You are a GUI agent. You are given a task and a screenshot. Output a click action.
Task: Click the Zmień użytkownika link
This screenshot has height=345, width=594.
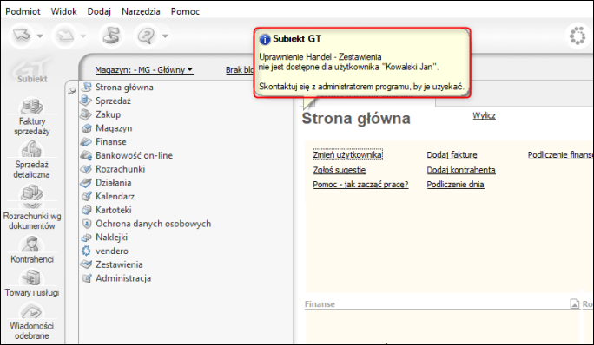click(347, 154)
